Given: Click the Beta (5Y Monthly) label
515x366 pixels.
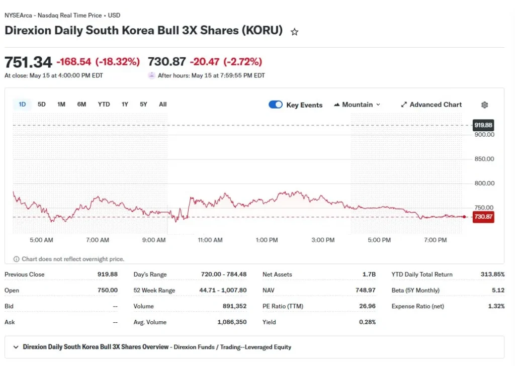Looking at the screenshot, I should 415,291.
